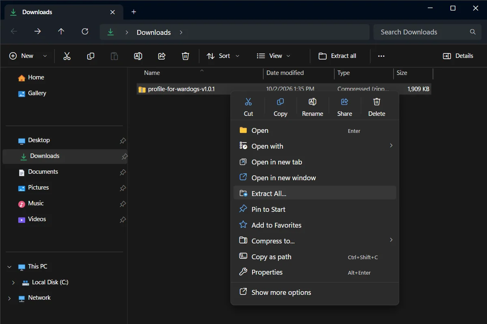Open the See more three-dots menu
This screenshot has width=487, height=324.
[381, 56]
